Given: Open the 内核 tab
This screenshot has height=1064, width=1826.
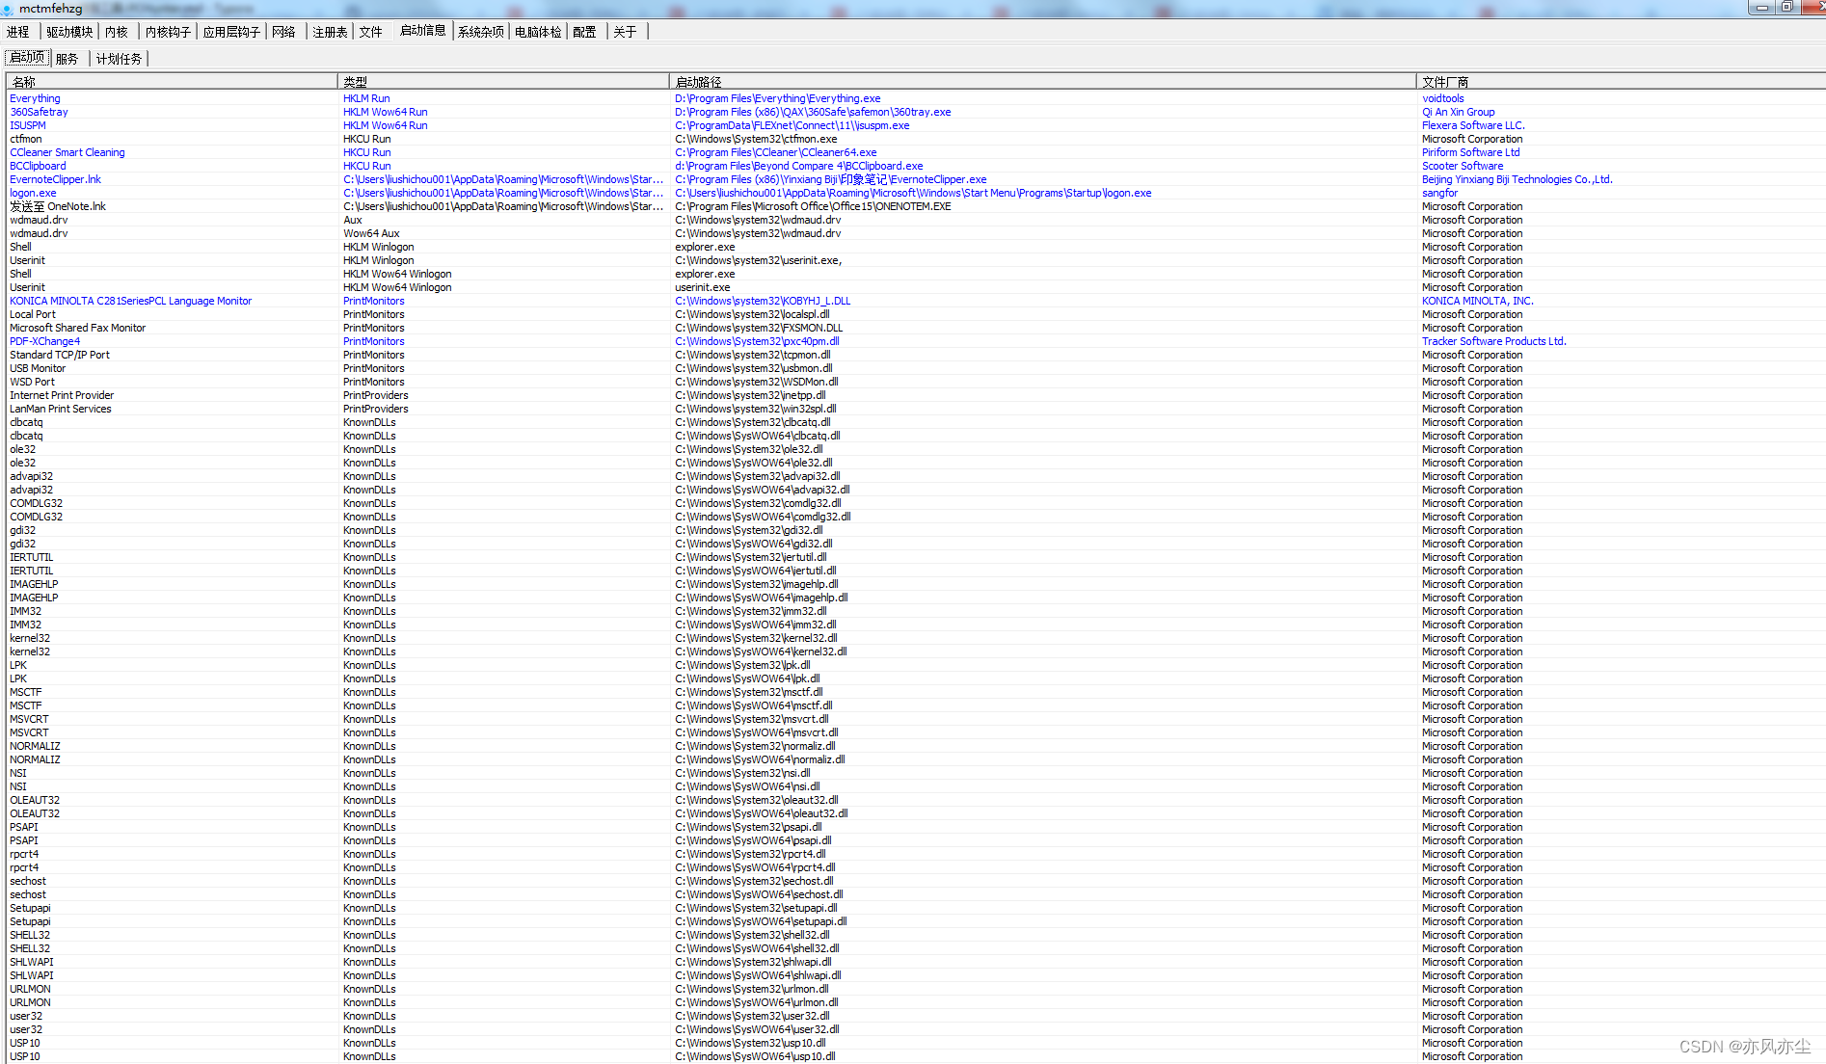Looking at the screenshot, I should [x=117, y=32].
